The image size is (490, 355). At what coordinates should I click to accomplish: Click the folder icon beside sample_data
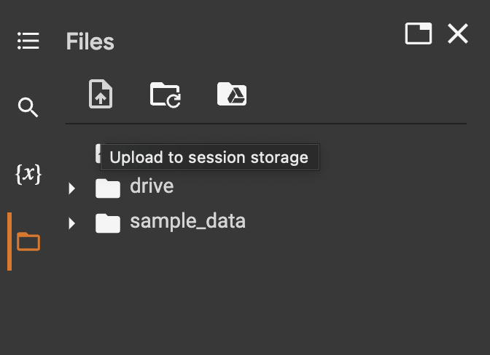coord(107,223)
